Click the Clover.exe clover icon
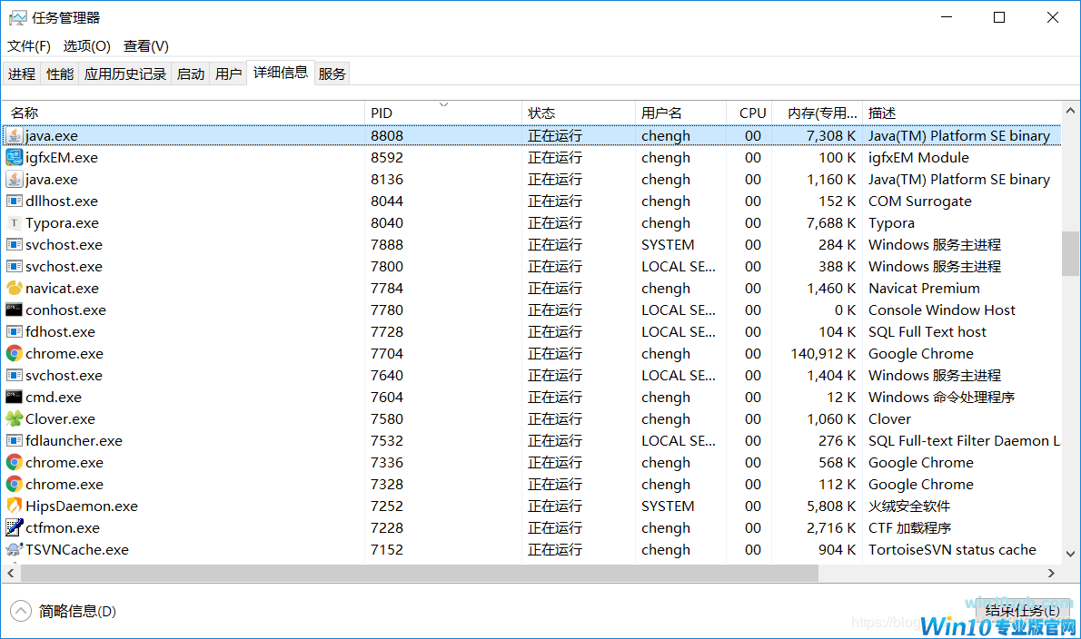1081x639 pixels. click(15, 419)
